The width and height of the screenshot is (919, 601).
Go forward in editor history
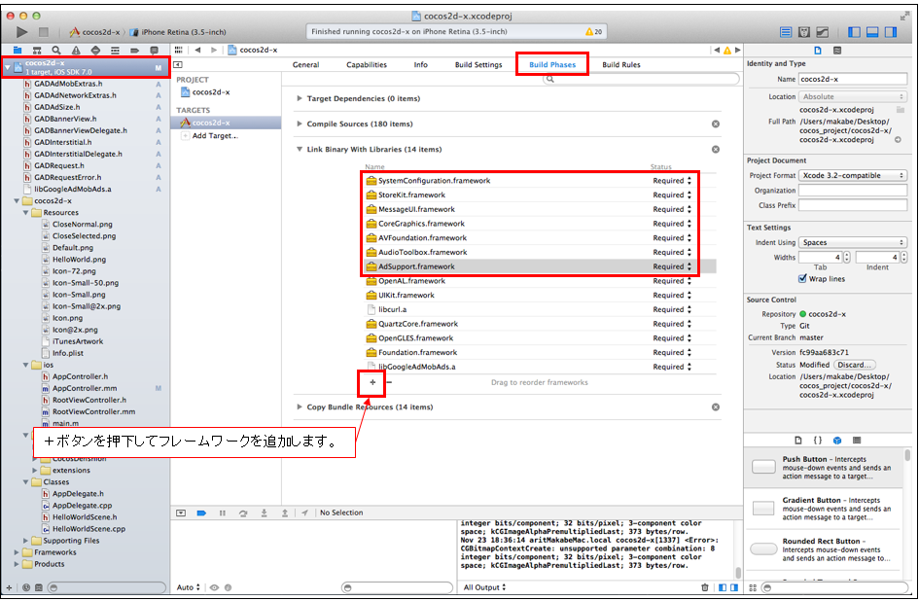tap(214, 50)
